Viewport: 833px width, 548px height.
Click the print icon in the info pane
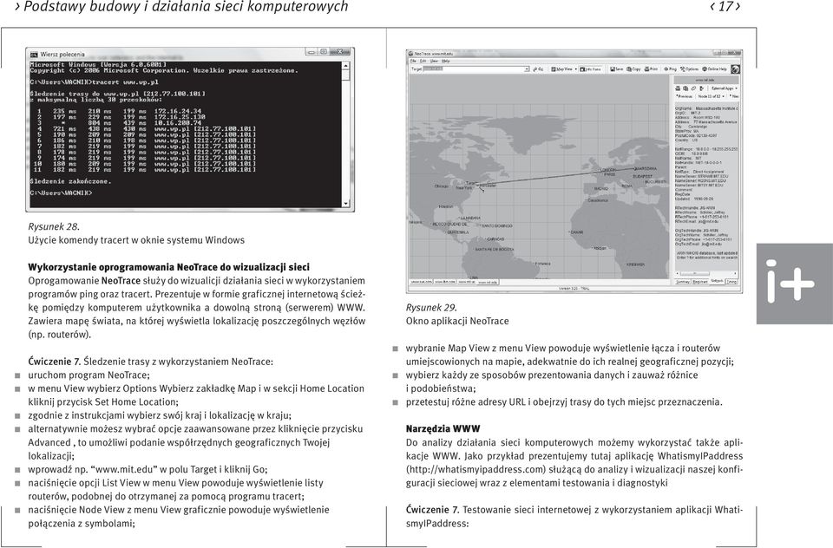pyautogui.click(x=678, y=88)
